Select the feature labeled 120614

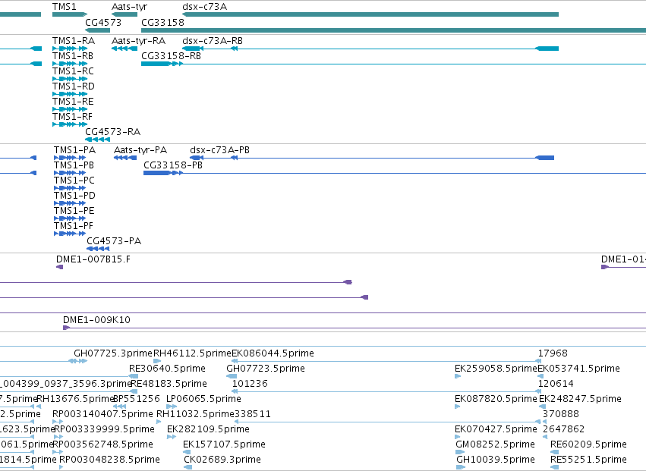click(556, 384)
